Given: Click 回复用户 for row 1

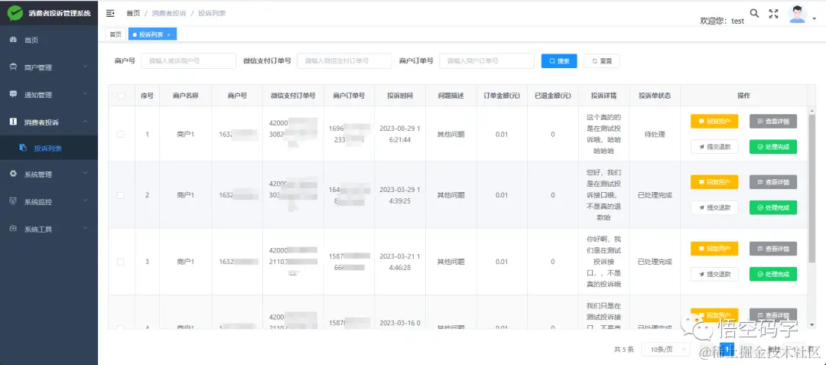Looking at the screenshot, I should pyautogui.click(x=714, y=122).
